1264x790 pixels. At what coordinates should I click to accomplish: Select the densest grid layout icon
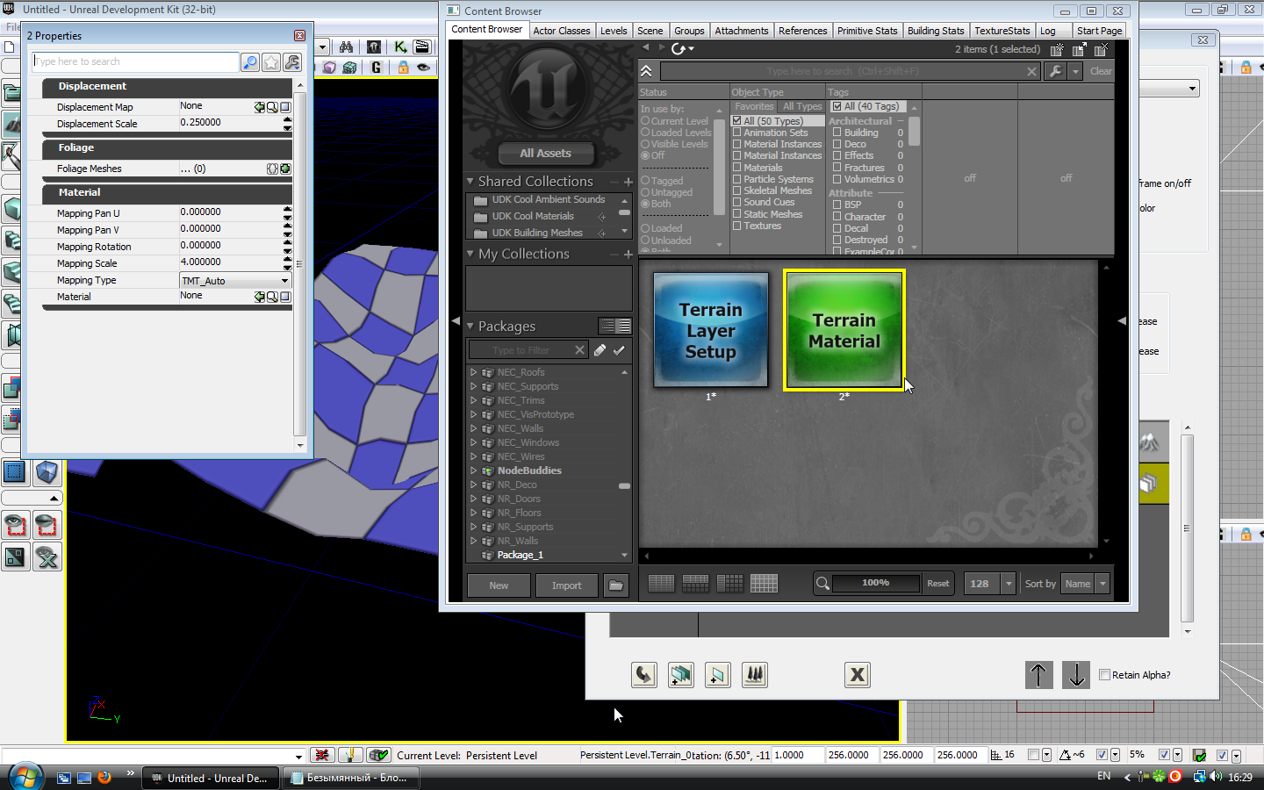point(764,583)
